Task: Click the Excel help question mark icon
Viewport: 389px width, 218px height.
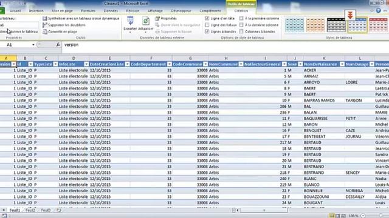Action: coord(378,10)
